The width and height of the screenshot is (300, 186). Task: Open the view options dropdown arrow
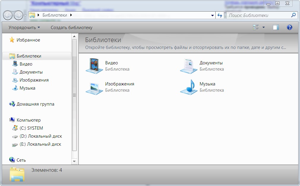coord(263,28)
